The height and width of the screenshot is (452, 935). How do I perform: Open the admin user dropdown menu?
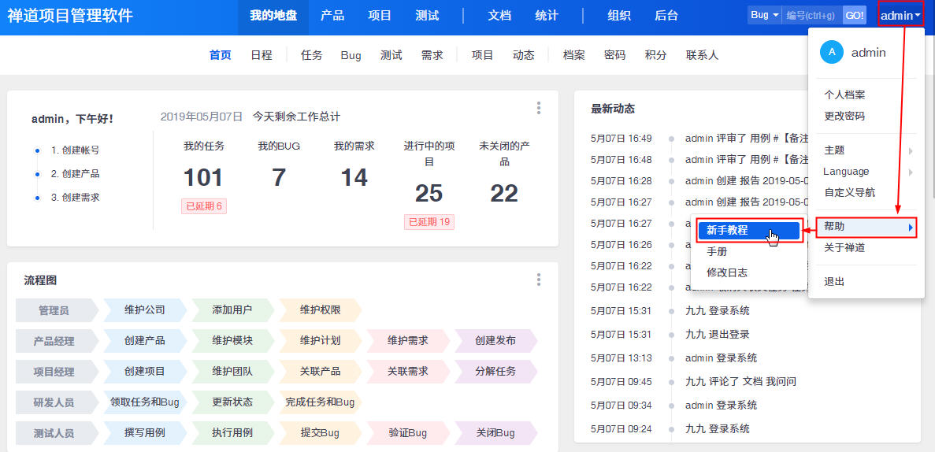[x=900, y=15]
